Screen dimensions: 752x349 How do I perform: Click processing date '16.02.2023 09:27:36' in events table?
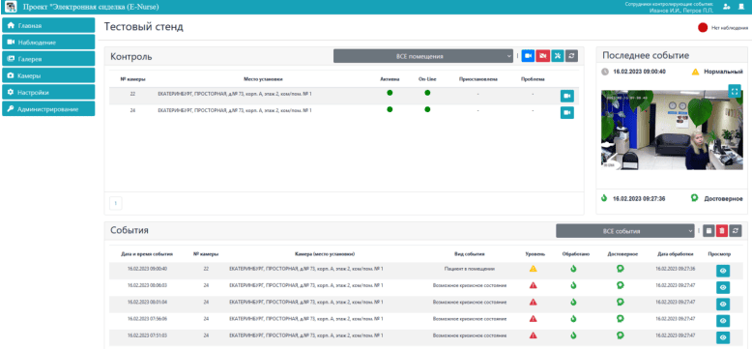pyautogui.click(x=676, y=269)
